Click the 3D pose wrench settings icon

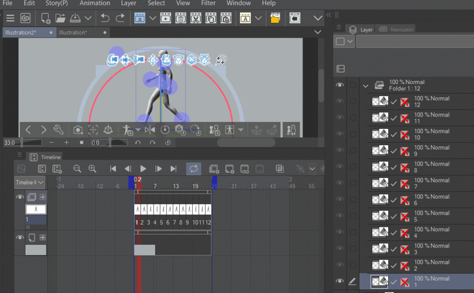coord(58,130)
